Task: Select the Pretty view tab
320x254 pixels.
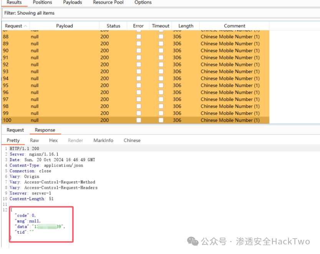Action: click(13, 140)
